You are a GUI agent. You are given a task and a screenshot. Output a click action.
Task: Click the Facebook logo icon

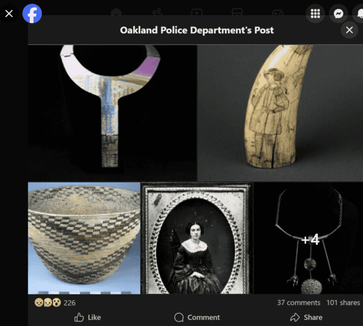(x=32, y=14)
